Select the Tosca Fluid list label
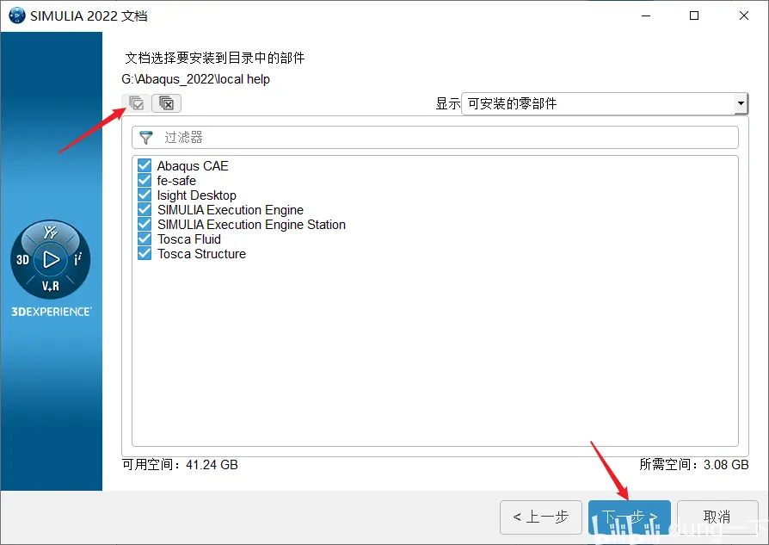This screenshot has height=545, width=769. coord(189,239)
